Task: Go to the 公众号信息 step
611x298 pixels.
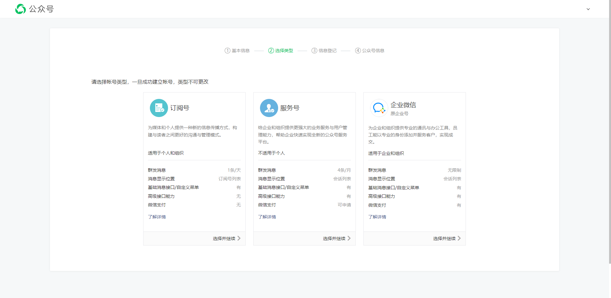Action: pos(373,51)
